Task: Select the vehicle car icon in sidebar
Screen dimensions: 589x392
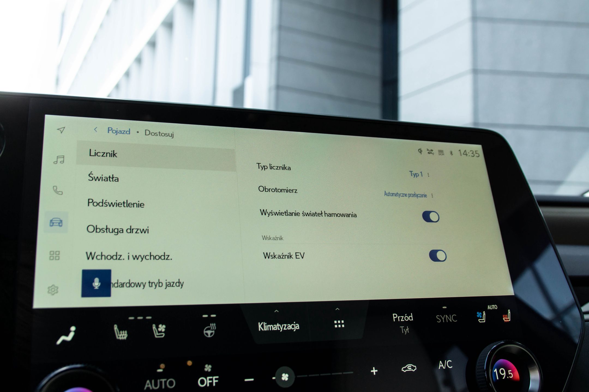Action: click(56, 222)
